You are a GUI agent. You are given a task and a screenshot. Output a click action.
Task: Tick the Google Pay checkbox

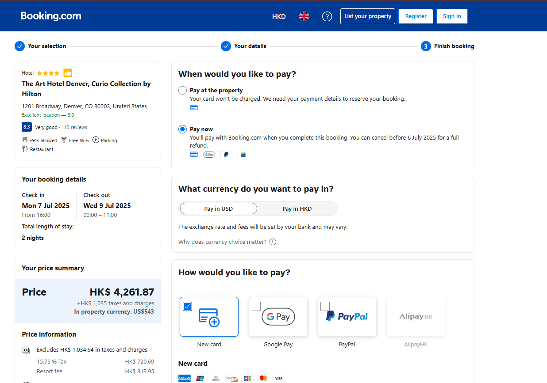coord(256,306)
